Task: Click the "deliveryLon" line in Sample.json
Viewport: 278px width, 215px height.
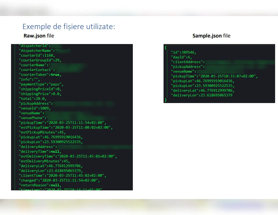Action: 202,95
